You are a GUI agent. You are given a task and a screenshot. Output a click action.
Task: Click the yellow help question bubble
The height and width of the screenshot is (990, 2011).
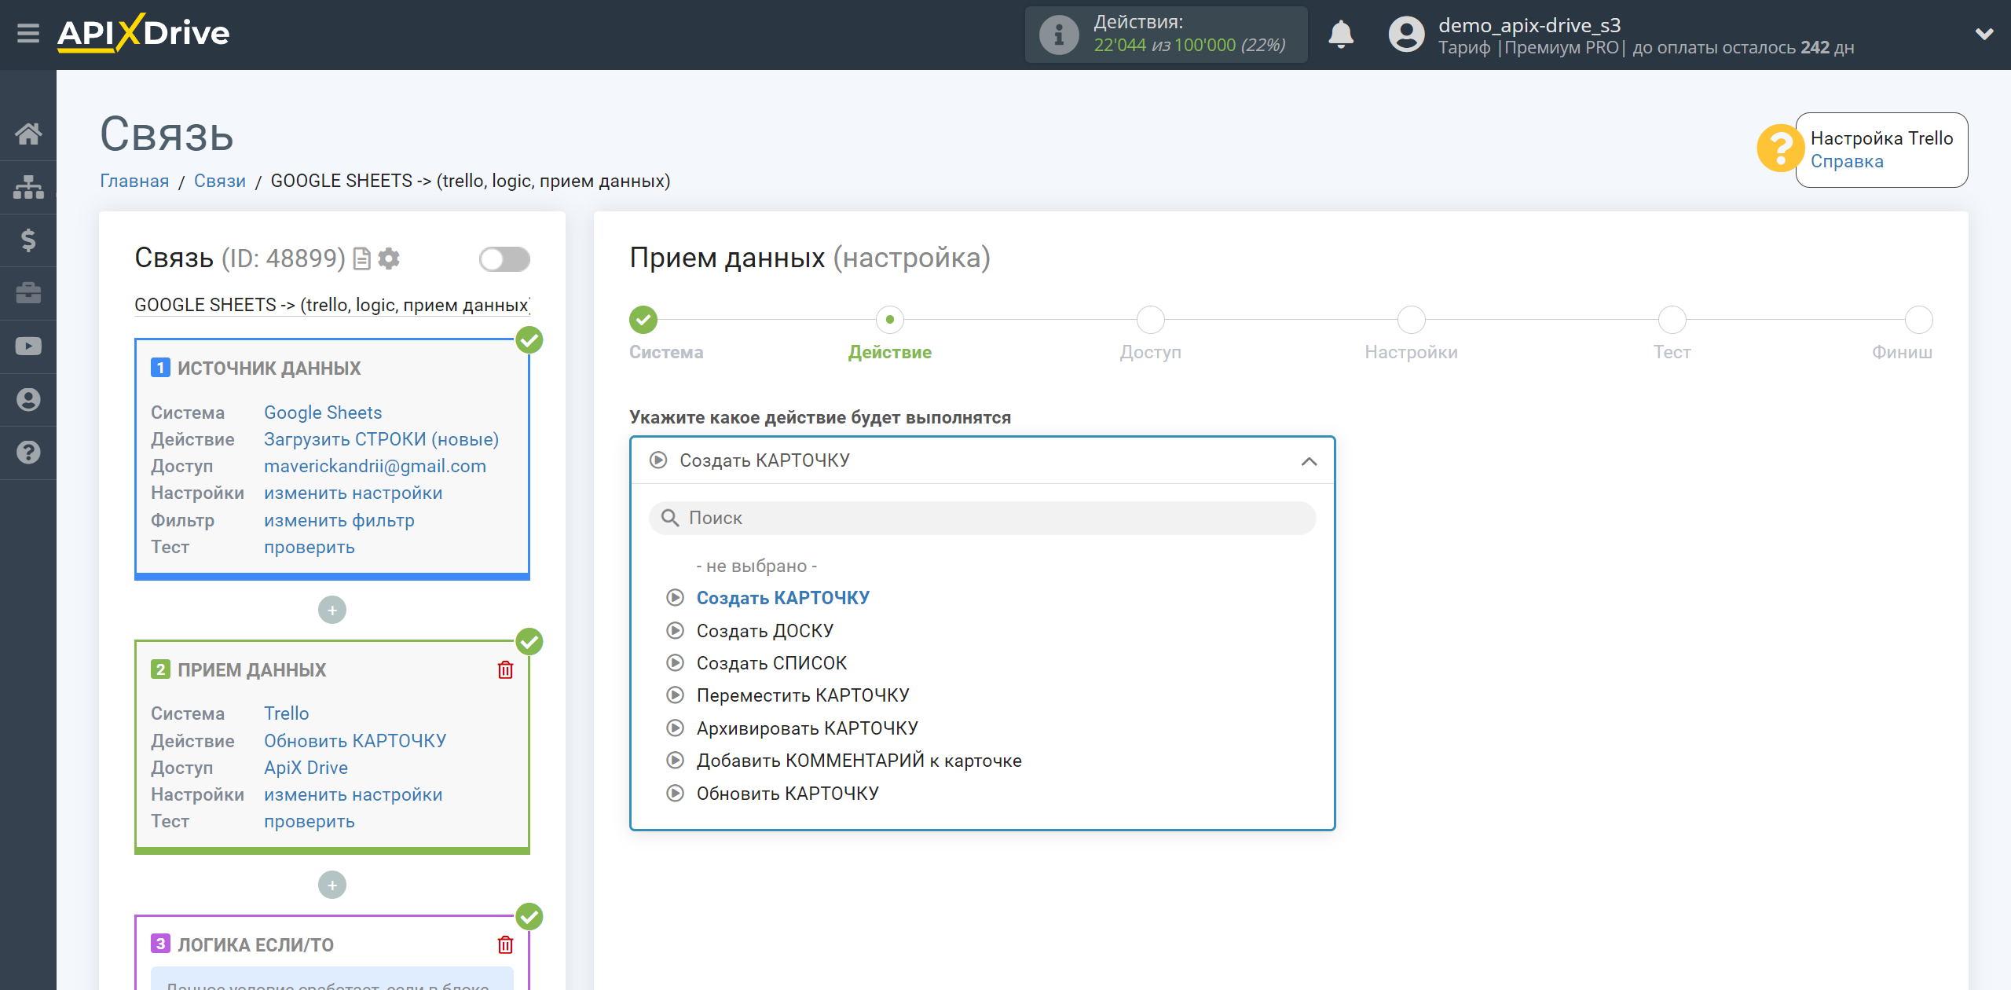pos(1780,148)
